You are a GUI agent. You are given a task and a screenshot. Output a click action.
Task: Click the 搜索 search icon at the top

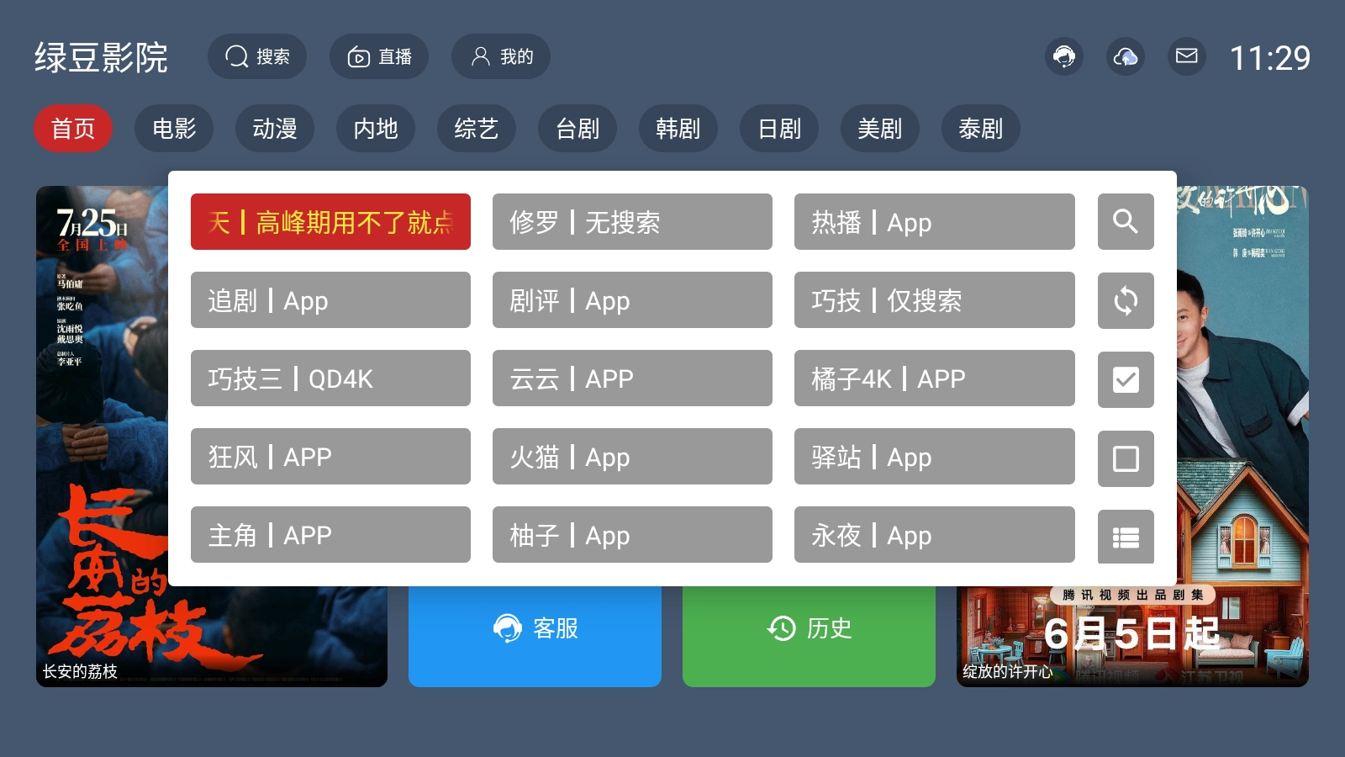pyautogui.click(x=257, y=56)
